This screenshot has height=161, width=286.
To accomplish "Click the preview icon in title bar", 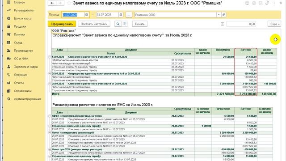I will (261, 3).
